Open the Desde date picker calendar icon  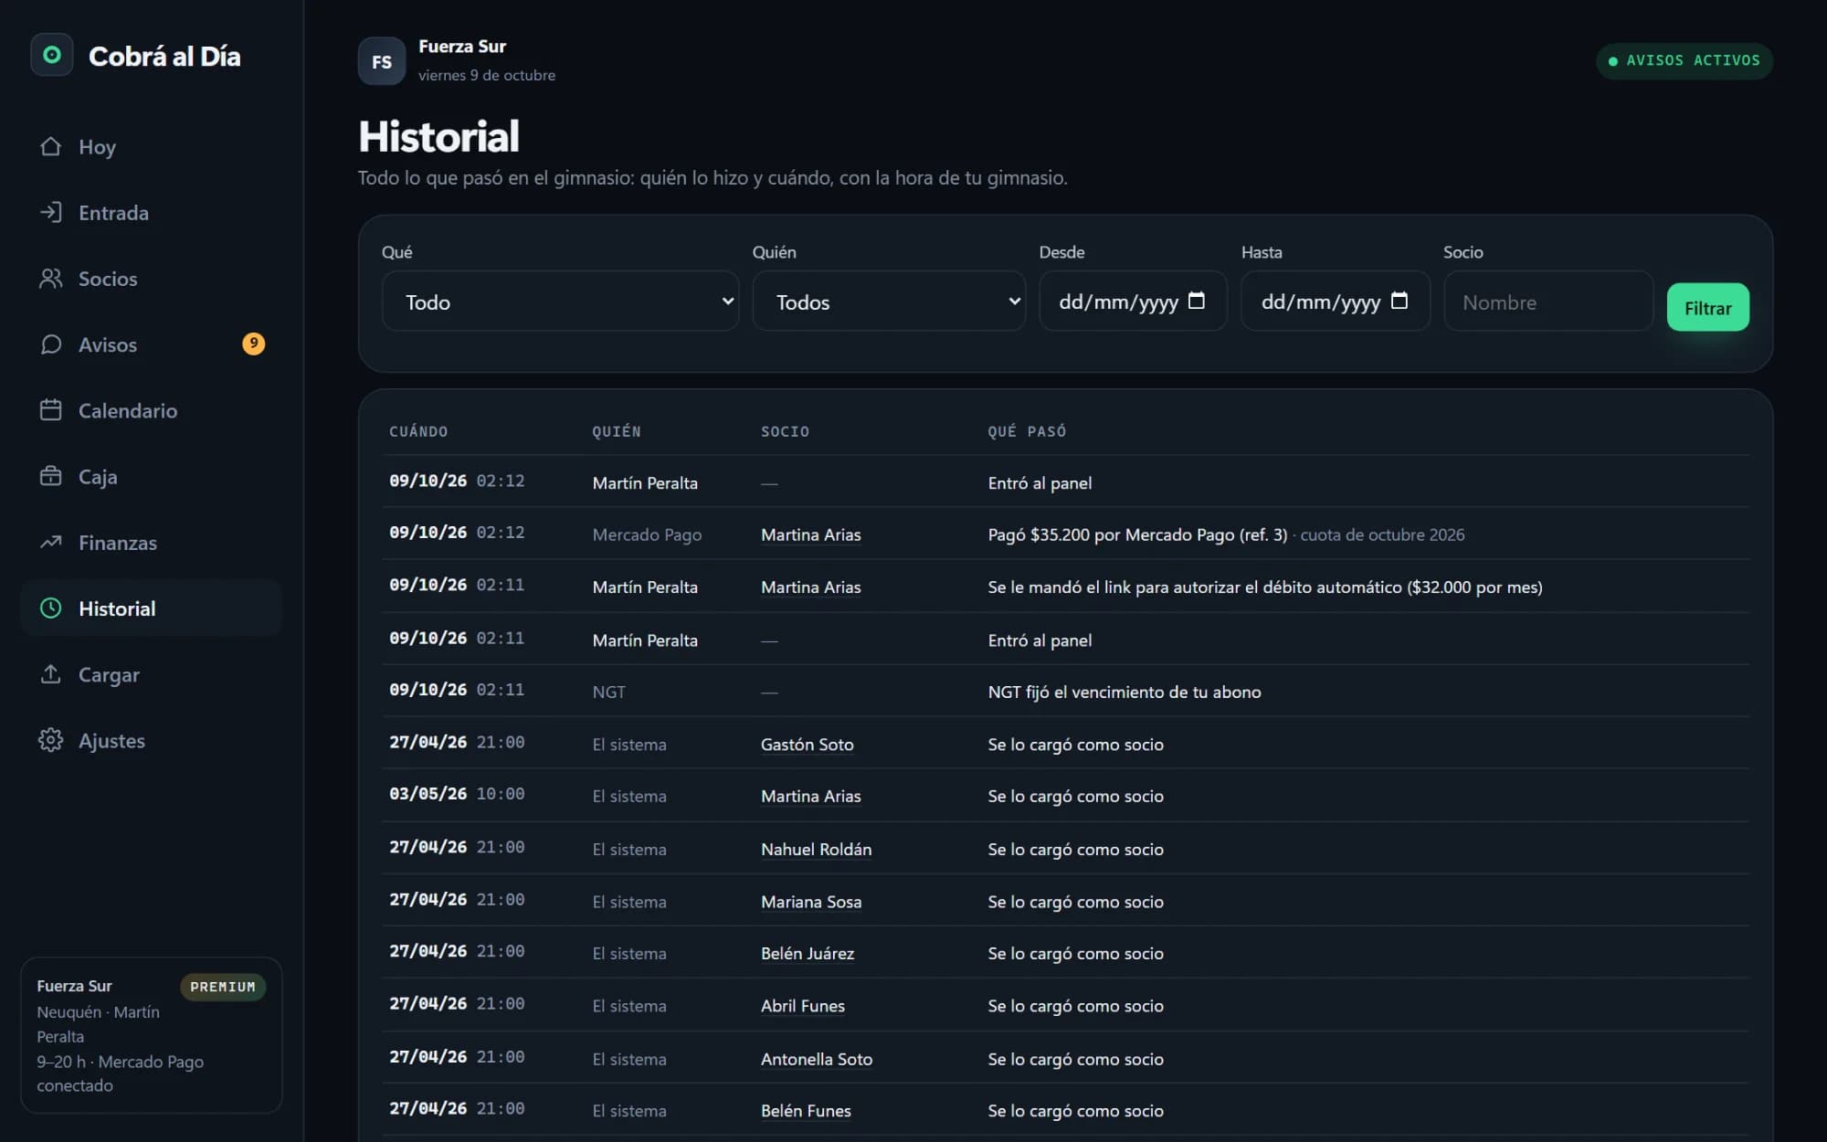tap(1197, 301)
